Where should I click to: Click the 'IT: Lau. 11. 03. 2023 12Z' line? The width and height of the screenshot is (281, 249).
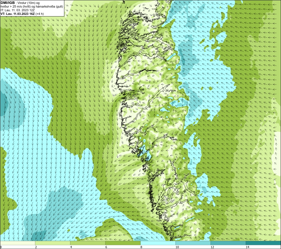[17, 10]
